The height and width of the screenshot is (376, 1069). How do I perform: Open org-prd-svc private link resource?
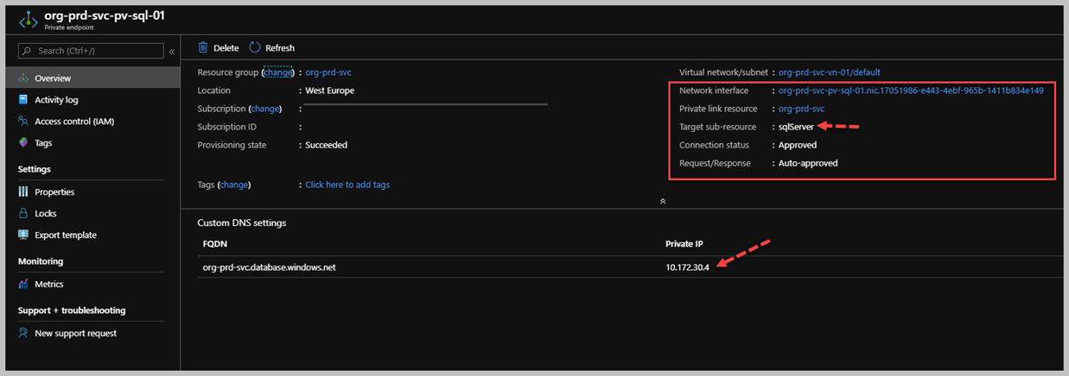pyautogui.click(x=801, y=109)
